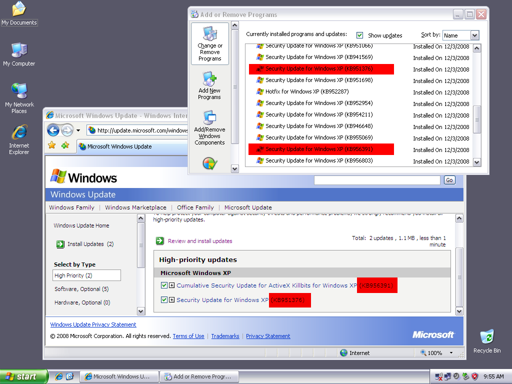Click the Set Program Access icon below Components
Image resolution: width=512 pixels, height=384 pixels.
209,163
